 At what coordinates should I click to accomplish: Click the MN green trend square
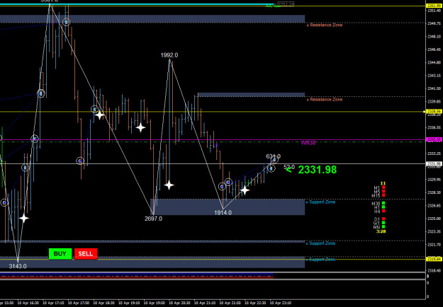tap(383, 226)
